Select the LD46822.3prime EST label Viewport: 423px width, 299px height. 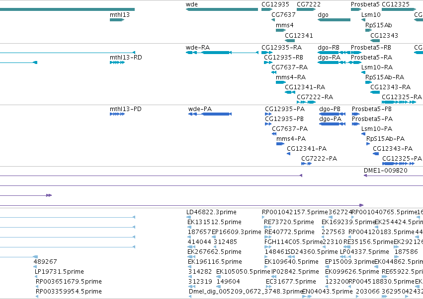click(212, 212)
